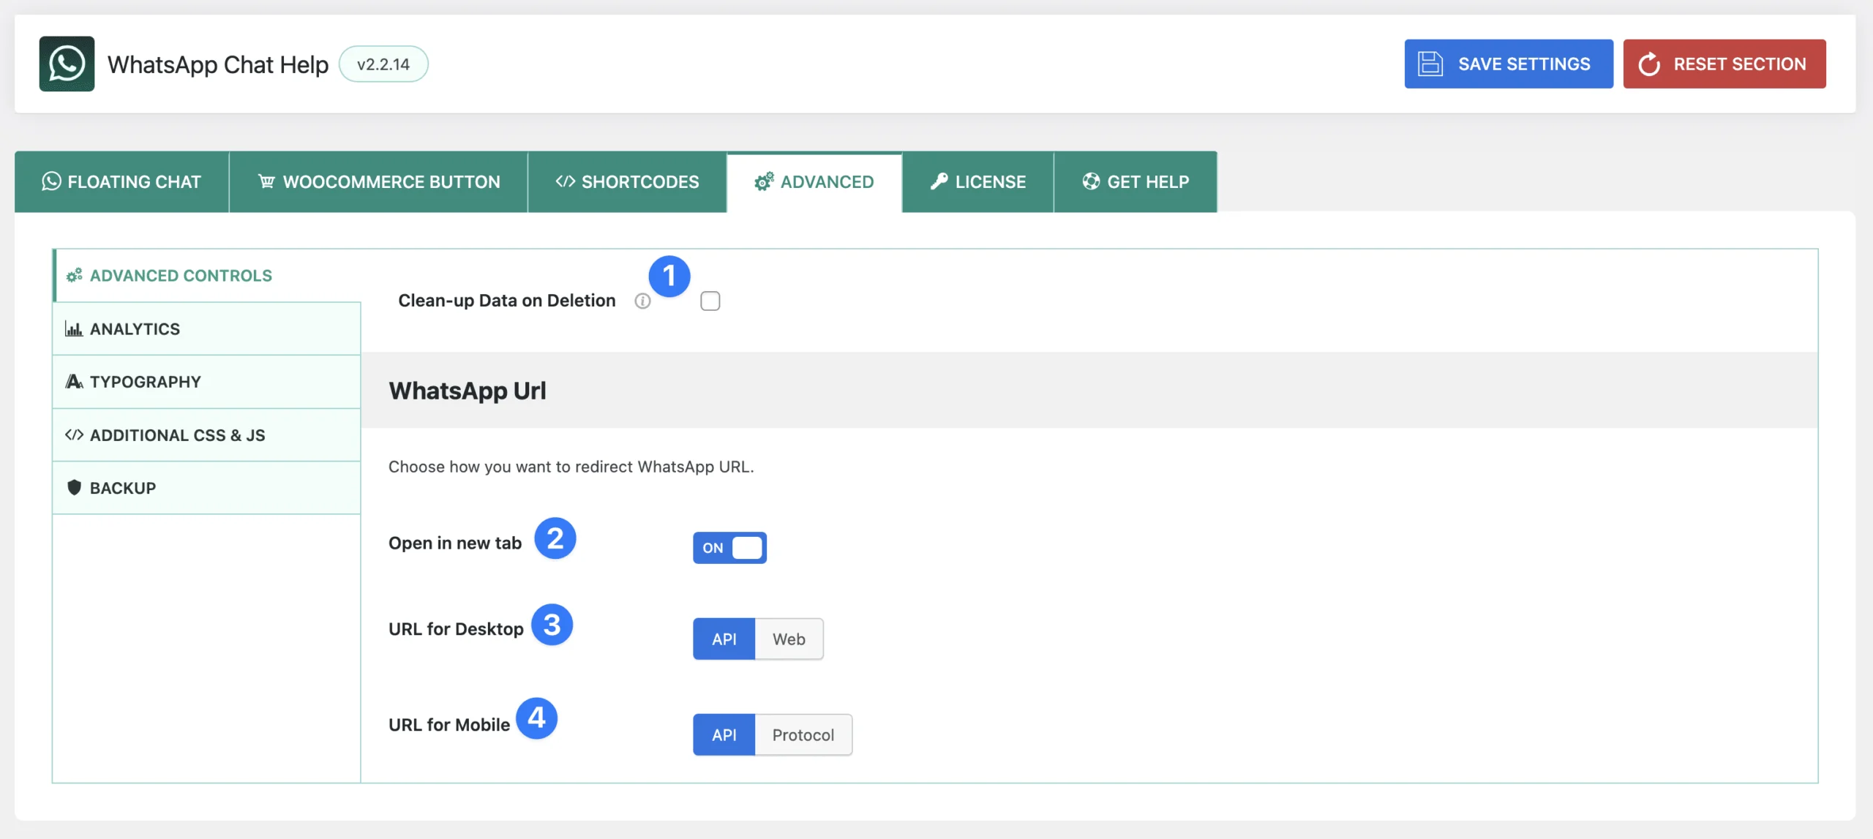Click the Open in new tab label
Image resolution: width=1873 pixels, height=839 pixels.
pos(455,543)
